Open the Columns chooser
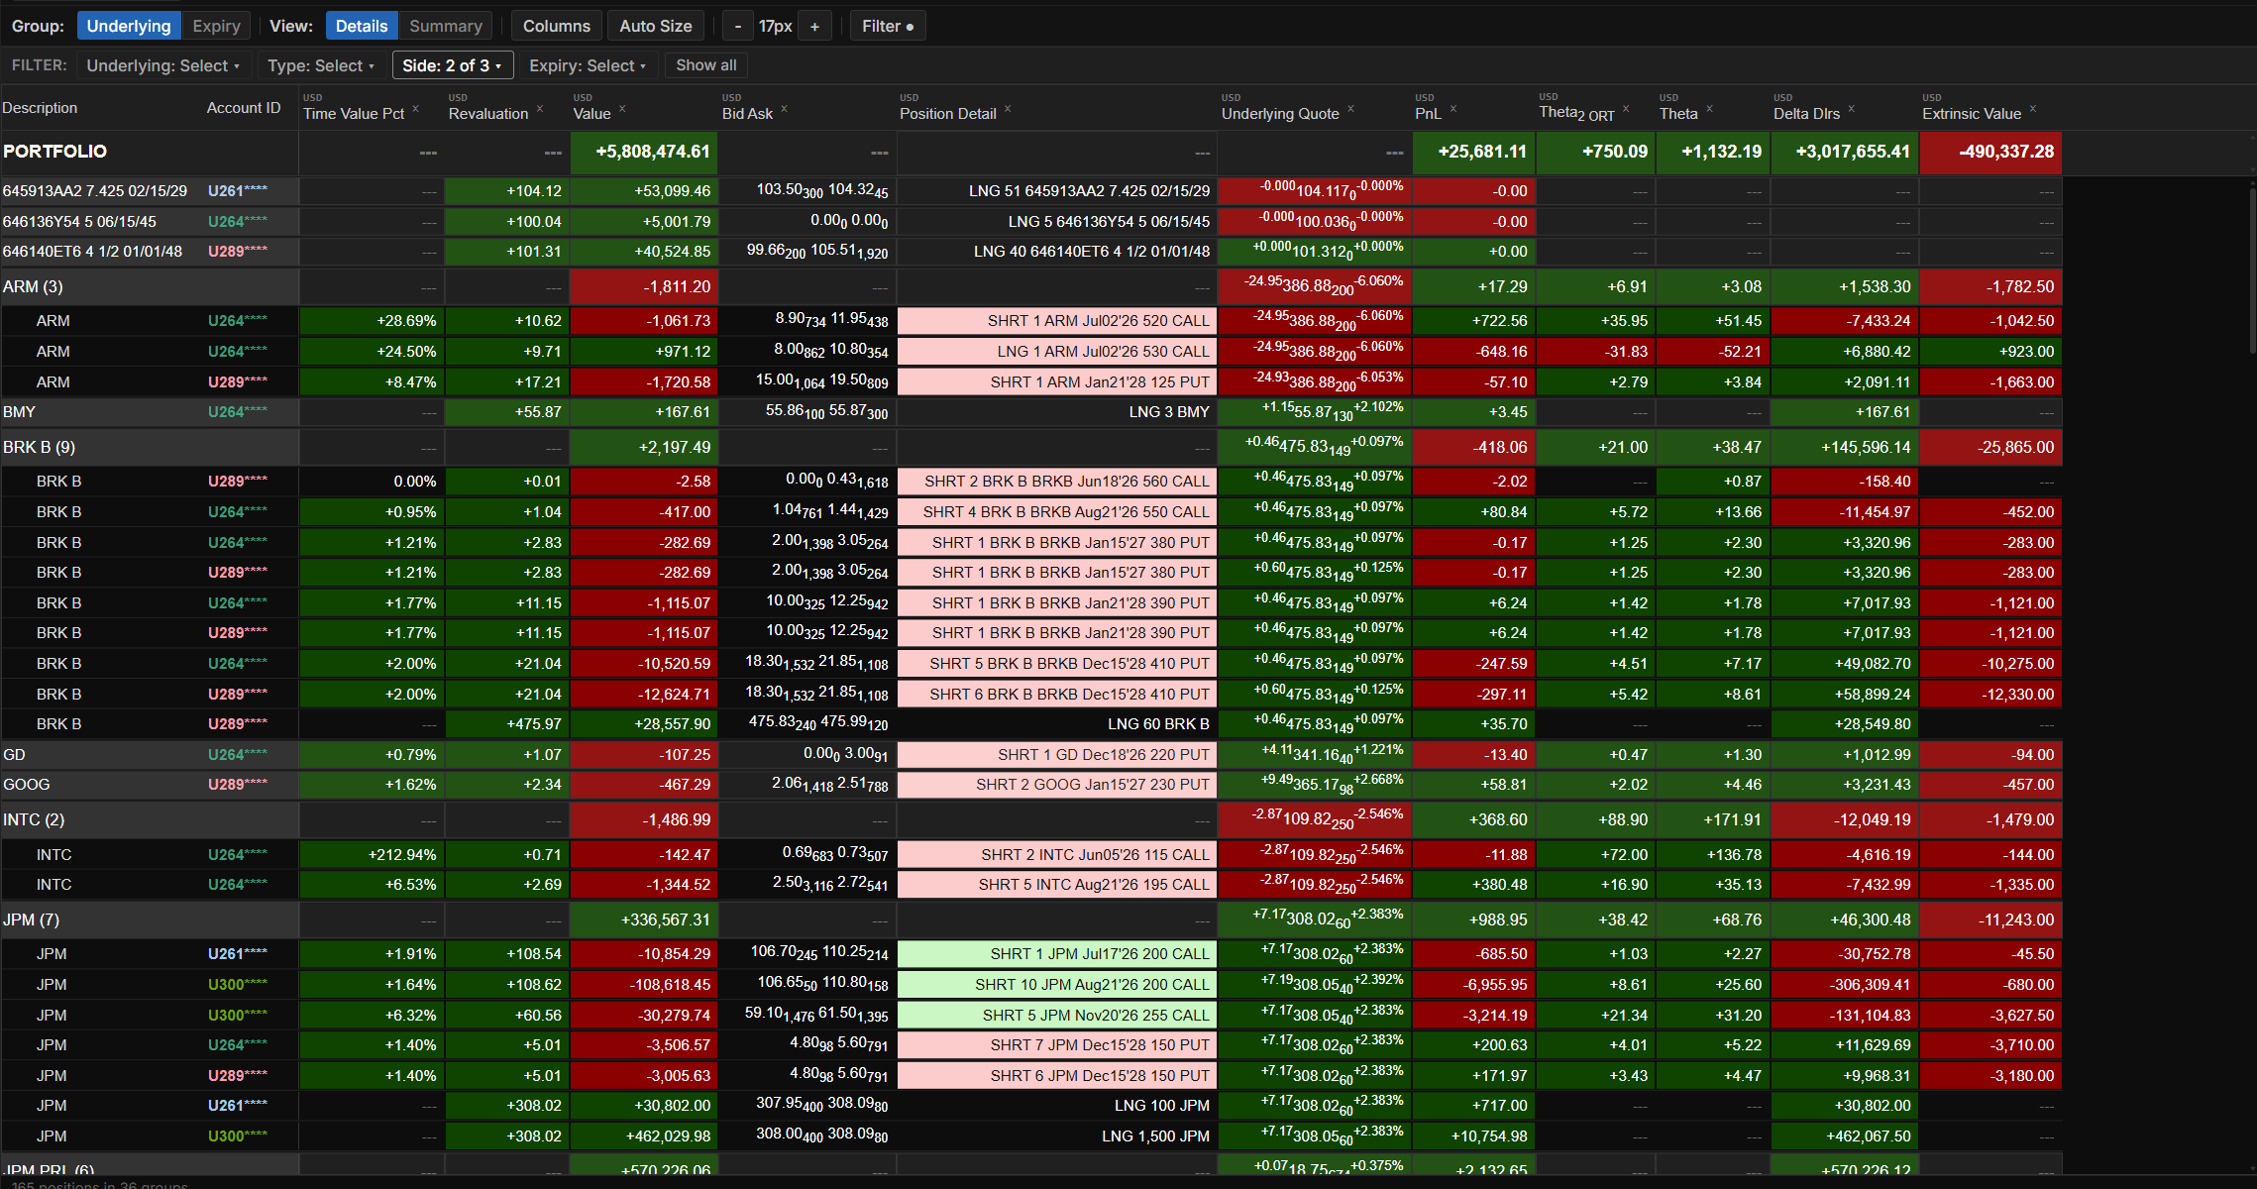 click(x=557, y=26)
